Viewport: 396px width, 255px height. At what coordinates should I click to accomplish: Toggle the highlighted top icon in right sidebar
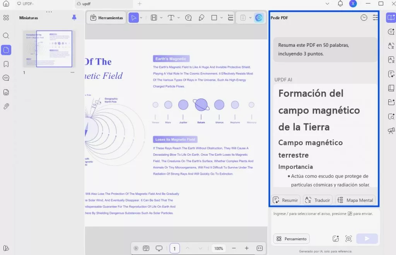coord(391,18)
